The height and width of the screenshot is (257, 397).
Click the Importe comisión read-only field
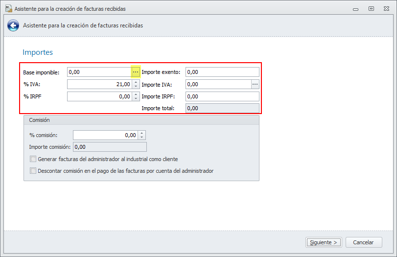[110, 147]
